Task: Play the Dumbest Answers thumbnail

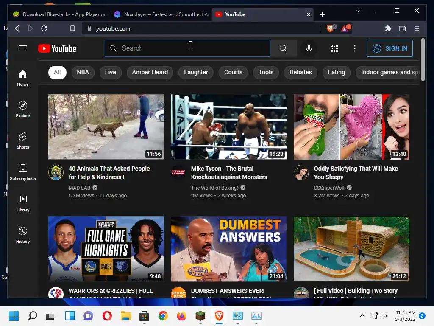Action: [228, 249]
